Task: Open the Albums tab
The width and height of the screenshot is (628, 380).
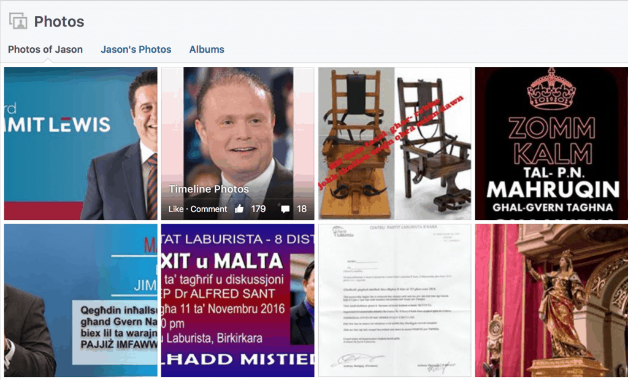Action: pyautogui.click(x=207, y=49)
